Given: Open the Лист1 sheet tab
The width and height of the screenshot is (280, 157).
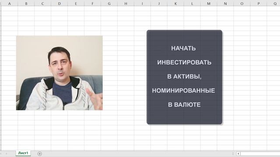Looking at the screenshot, I should (23, 153).
